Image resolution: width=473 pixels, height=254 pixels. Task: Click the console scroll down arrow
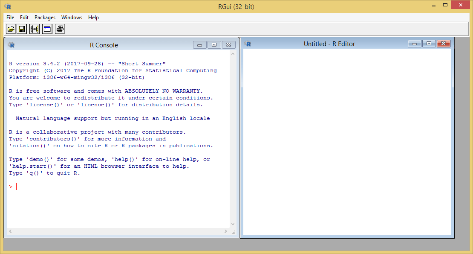[x=233, y=224]
